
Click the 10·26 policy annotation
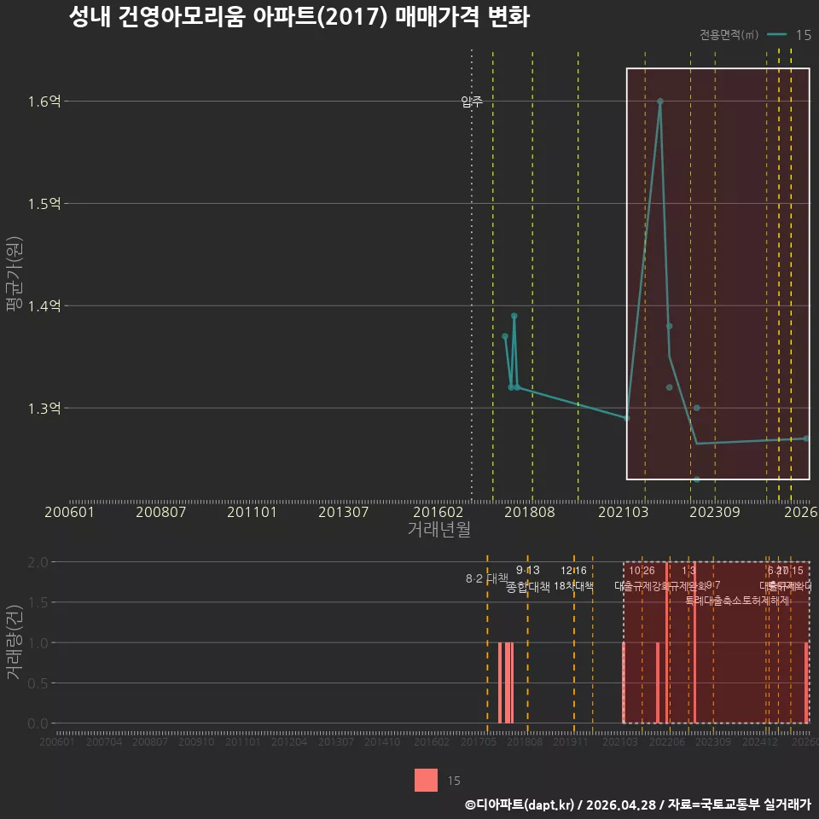(x=642, y=571)
